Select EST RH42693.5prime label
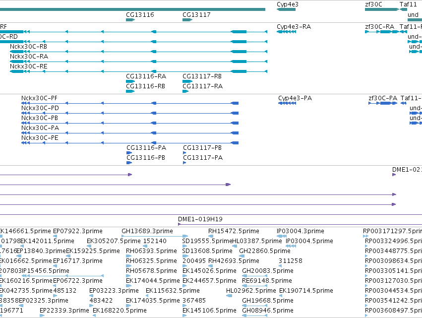 coord(234,261)
